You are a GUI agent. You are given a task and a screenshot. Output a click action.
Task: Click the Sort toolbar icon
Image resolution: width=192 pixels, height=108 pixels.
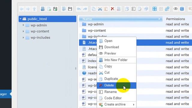[x=167, y=9]
